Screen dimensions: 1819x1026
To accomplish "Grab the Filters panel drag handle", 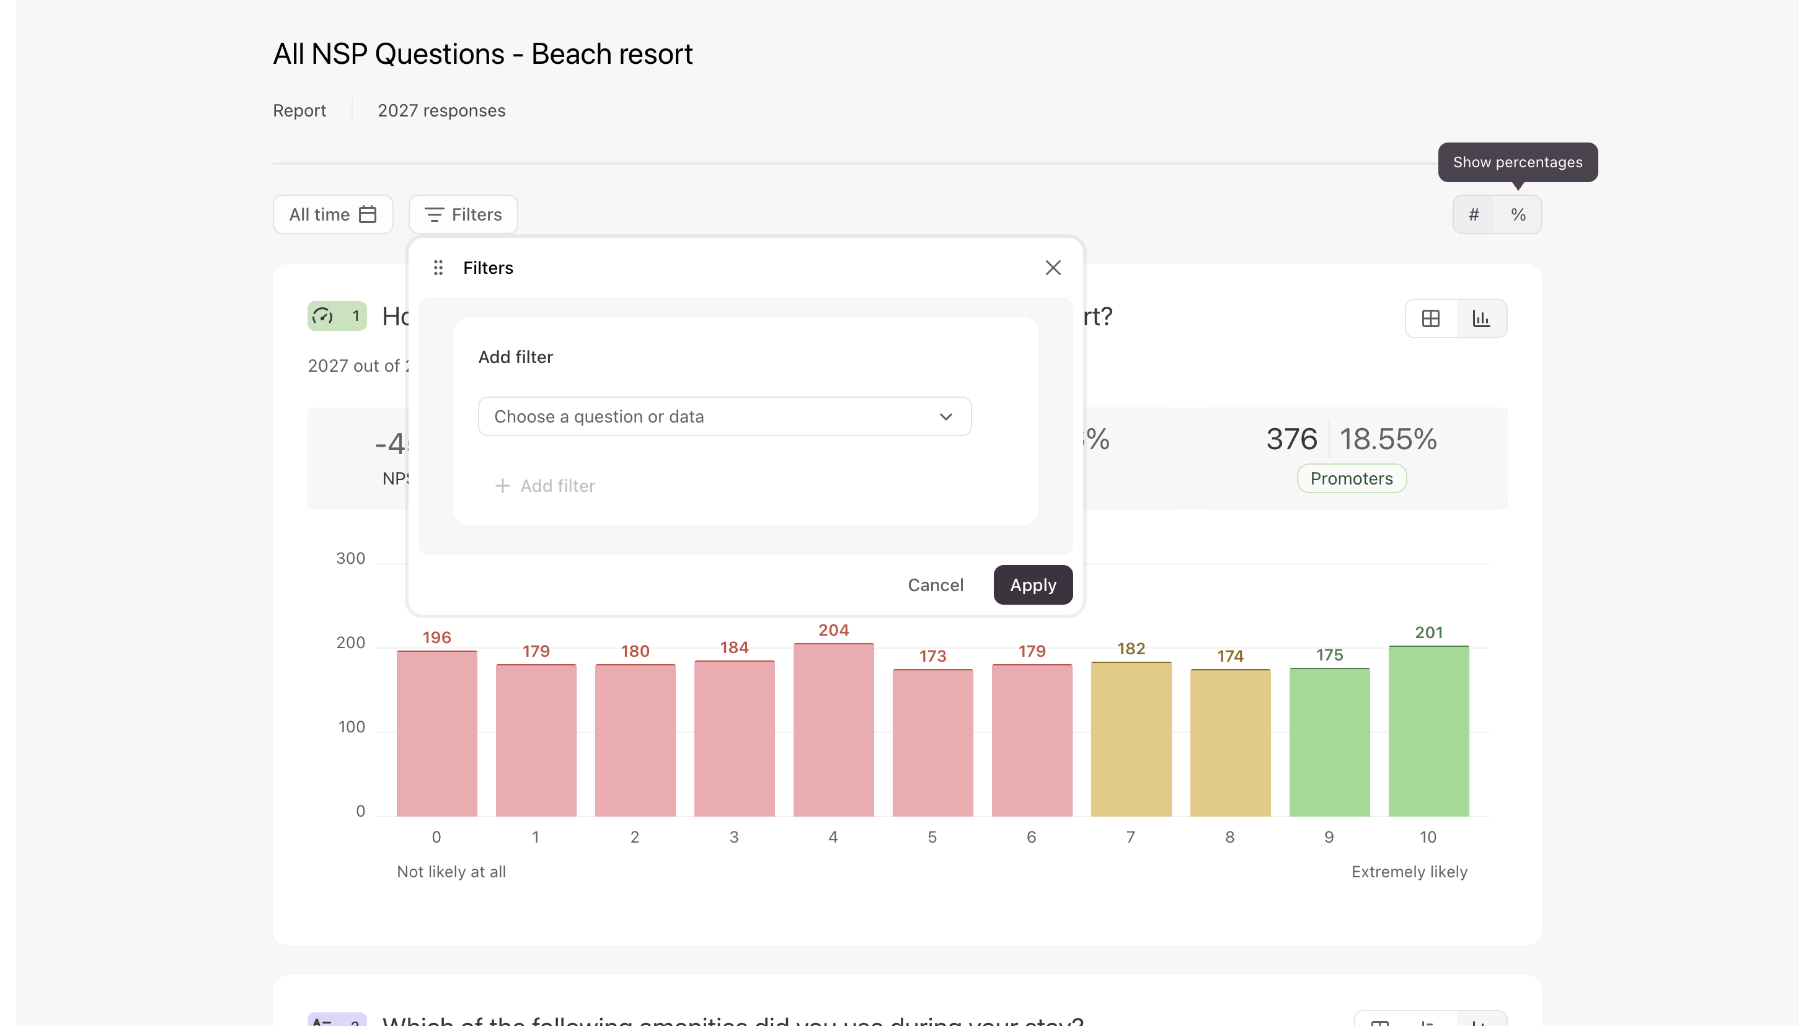I will click(438, 268).
